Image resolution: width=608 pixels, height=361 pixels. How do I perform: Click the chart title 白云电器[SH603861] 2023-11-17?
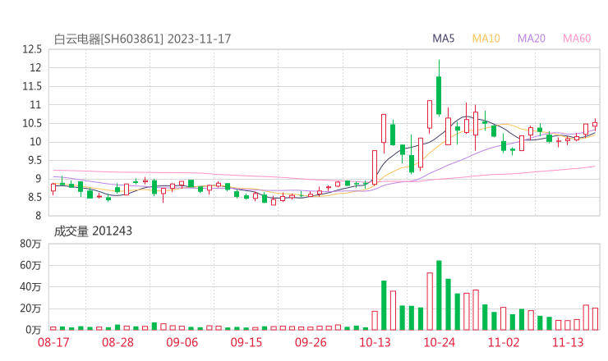(x=142, y=39)
